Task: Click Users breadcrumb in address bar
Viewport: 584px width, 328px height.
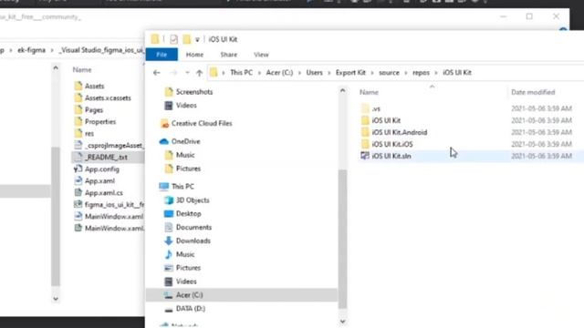Action: coord(314,73)
